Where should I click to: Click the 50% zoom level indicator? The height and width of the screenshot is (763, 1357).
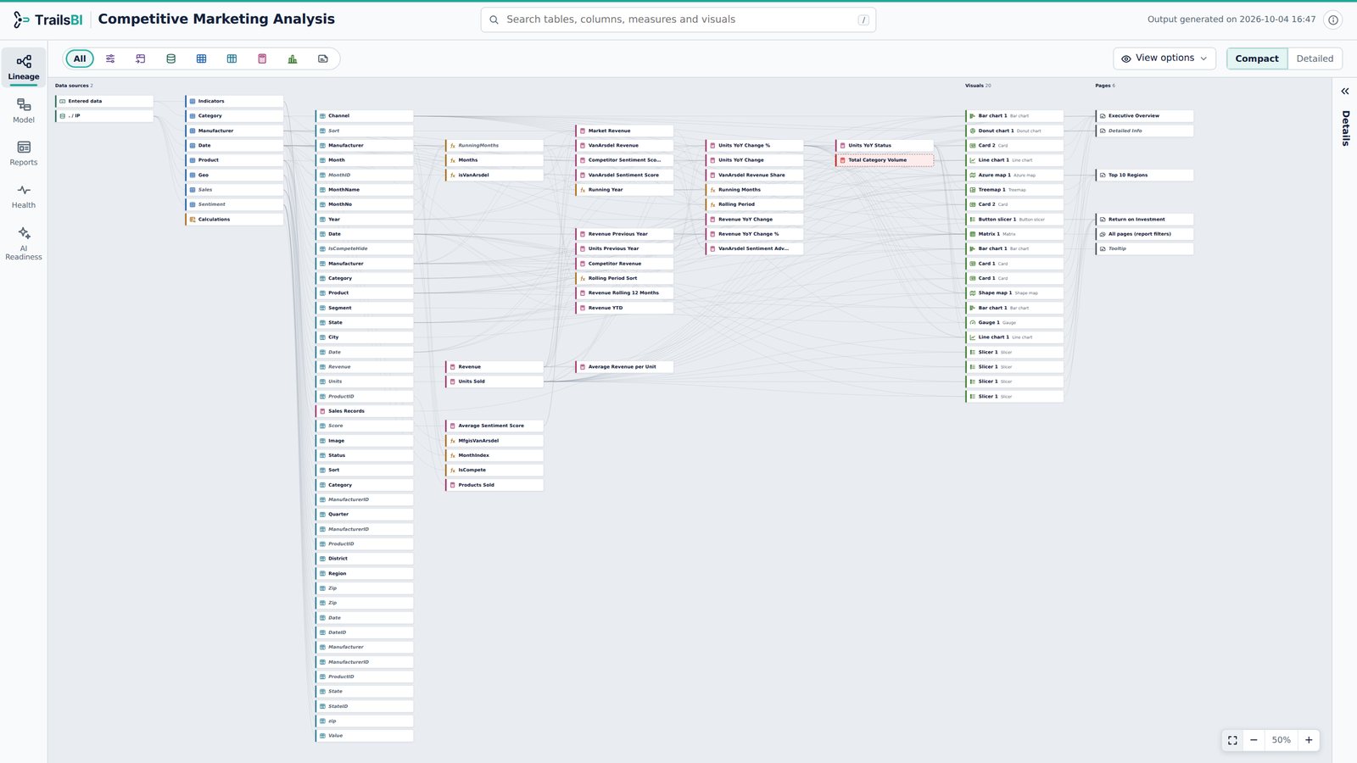pos(1281,740)
